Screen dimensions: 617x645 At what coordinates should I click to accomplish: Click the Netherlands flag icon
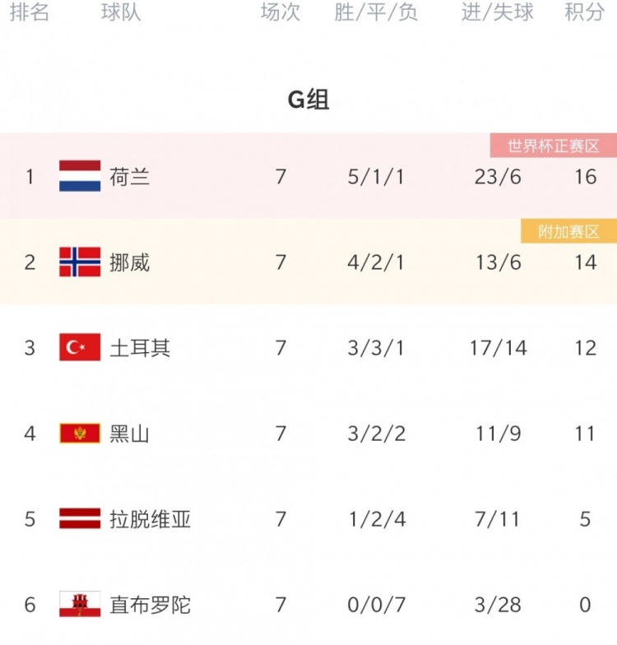(x=80, y=176)
